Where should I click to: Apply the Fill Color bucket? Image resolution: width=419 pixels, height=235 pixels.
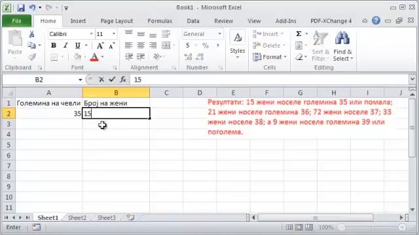pos(77,57)
